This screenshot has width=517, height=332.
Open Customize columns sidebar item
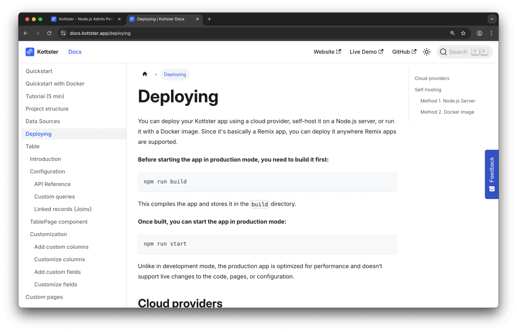[x=59, y=259]
